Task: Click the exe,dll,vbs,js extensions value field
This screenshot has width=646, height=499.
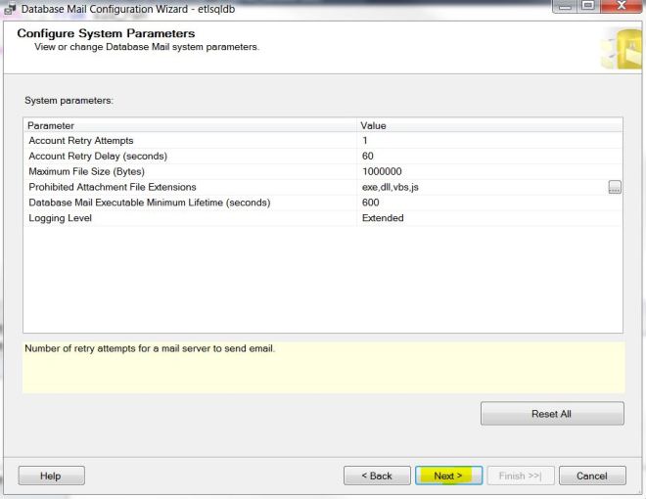Action: [480, 187]
